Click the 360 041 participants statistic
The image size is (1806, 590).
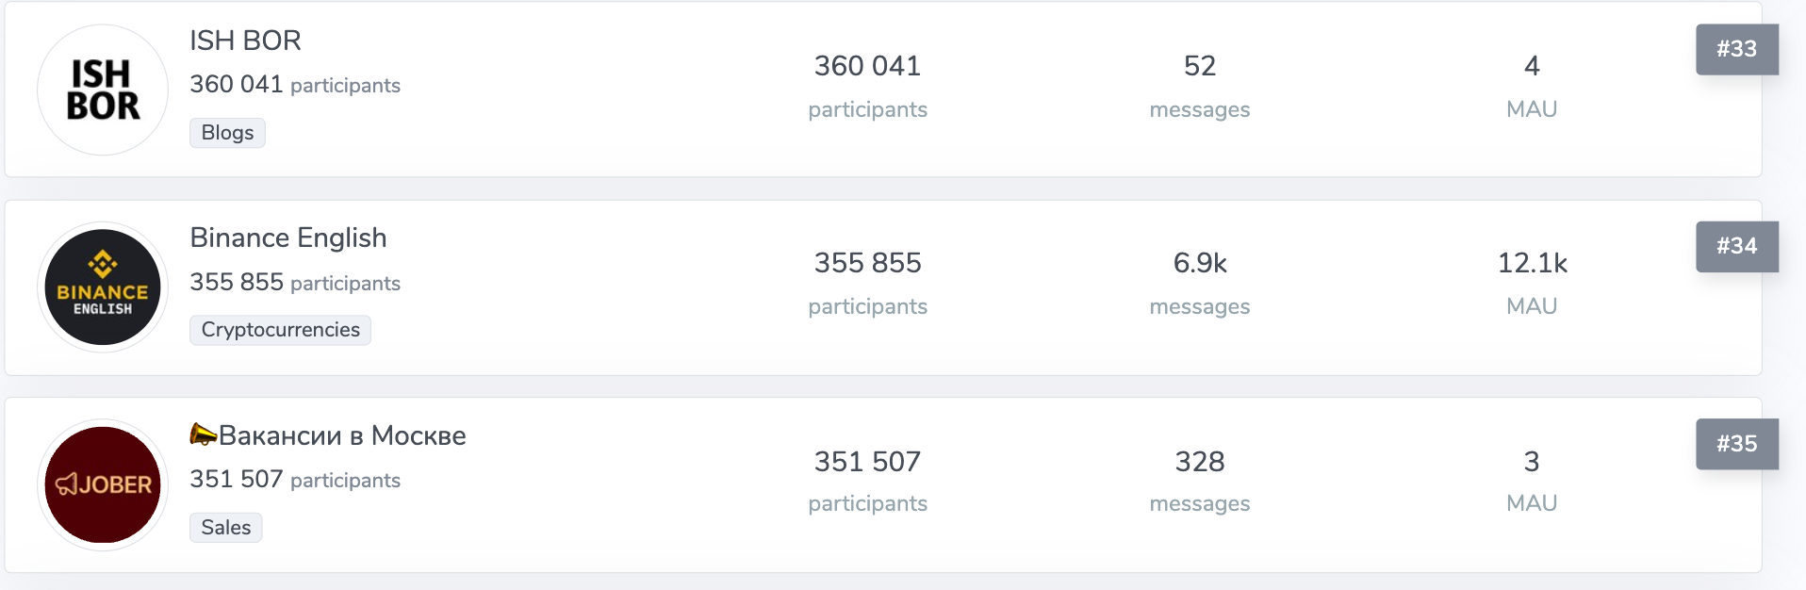point(867,87)
